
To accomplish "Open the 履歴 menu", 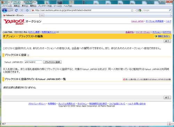I will pyautogui.click(x=33, y=6).
